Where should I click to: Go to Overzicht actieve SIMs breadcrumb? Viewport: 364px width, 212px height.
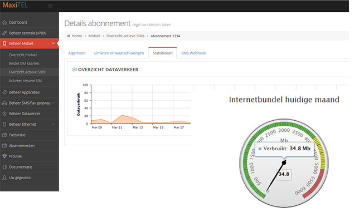(125, 36)
